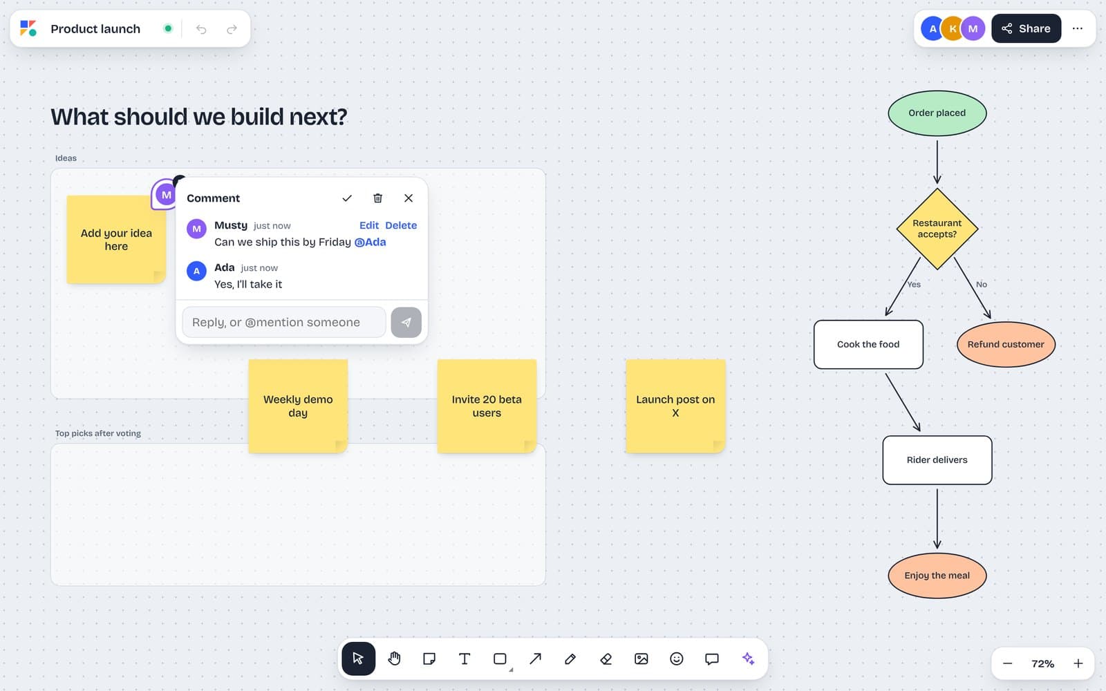Select the Hand pan tool

394,659
